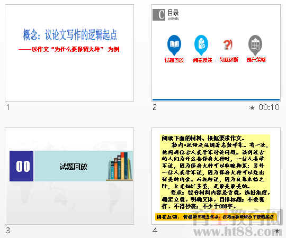Select slide 2 contents thumbnail
This screenshot has width=286, height=238.
tap(216, 53)
